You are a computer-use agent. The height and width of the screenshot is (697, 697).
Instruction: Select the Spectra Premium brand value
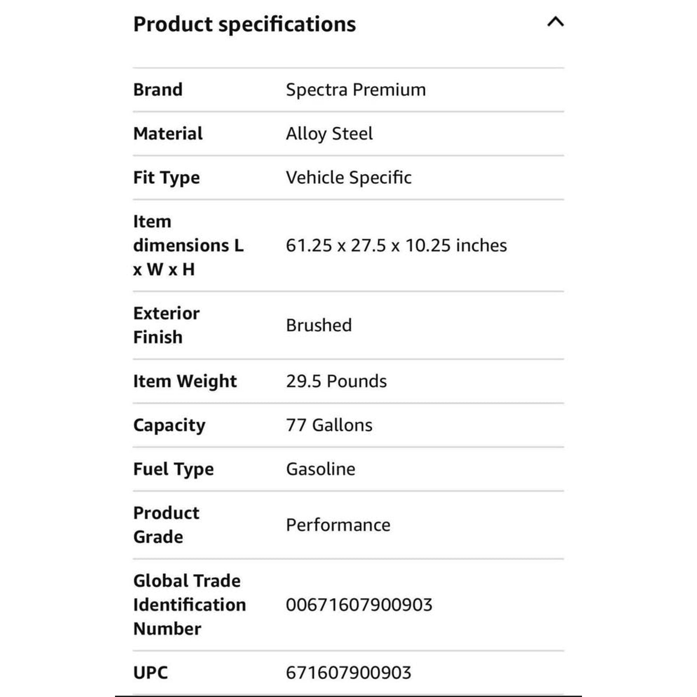click(356, 90)
